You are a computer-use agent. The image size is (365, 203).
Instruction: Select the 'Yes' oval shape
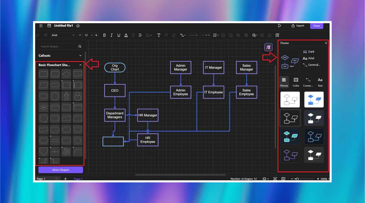coord(44,107)
